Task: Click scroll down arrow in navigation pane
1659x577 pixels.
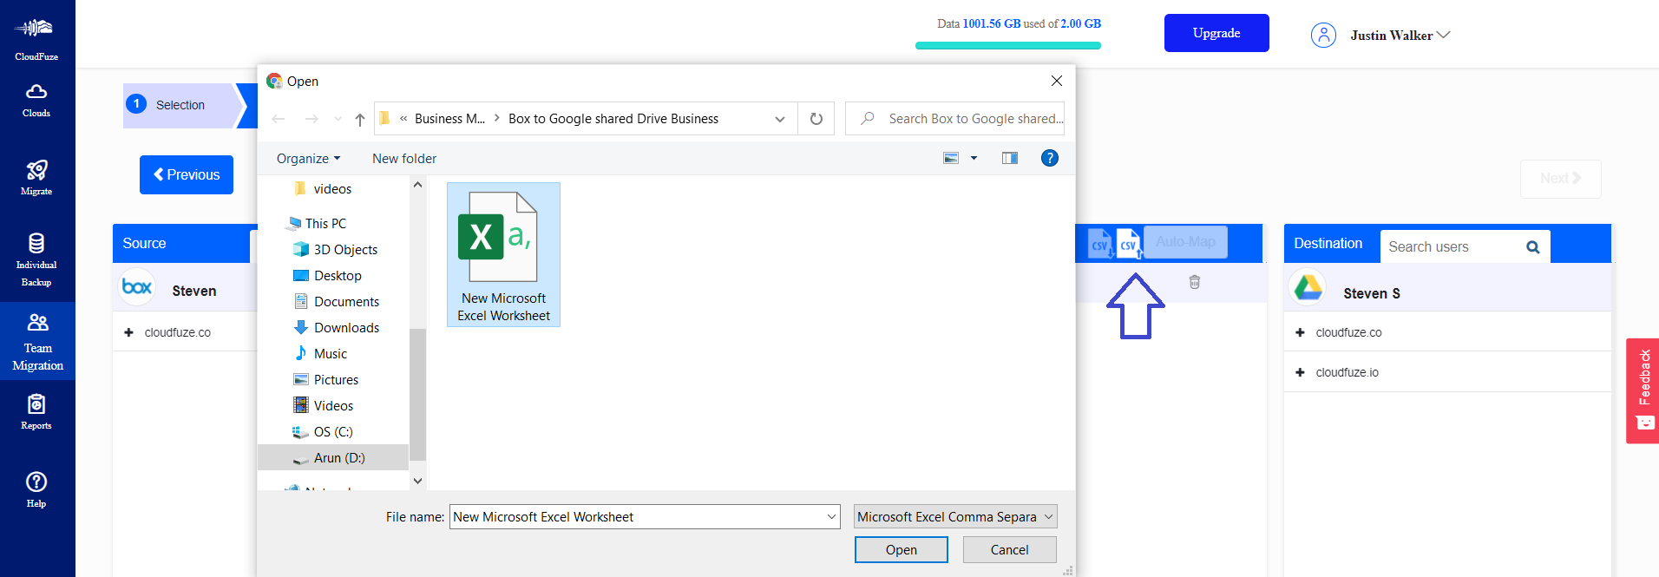Action: click(x=417, y=481)
